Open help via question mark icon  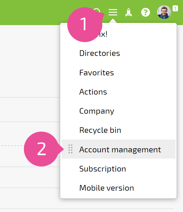click(146, 12)
